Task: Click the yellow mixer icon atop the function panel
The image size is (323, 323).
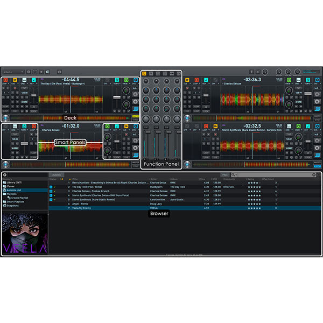Action: click(x=144, y=73)
